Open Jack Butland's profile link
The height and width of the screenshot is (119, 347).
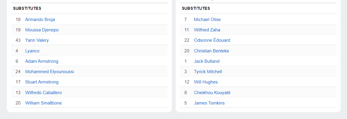[x=207, y=61]
